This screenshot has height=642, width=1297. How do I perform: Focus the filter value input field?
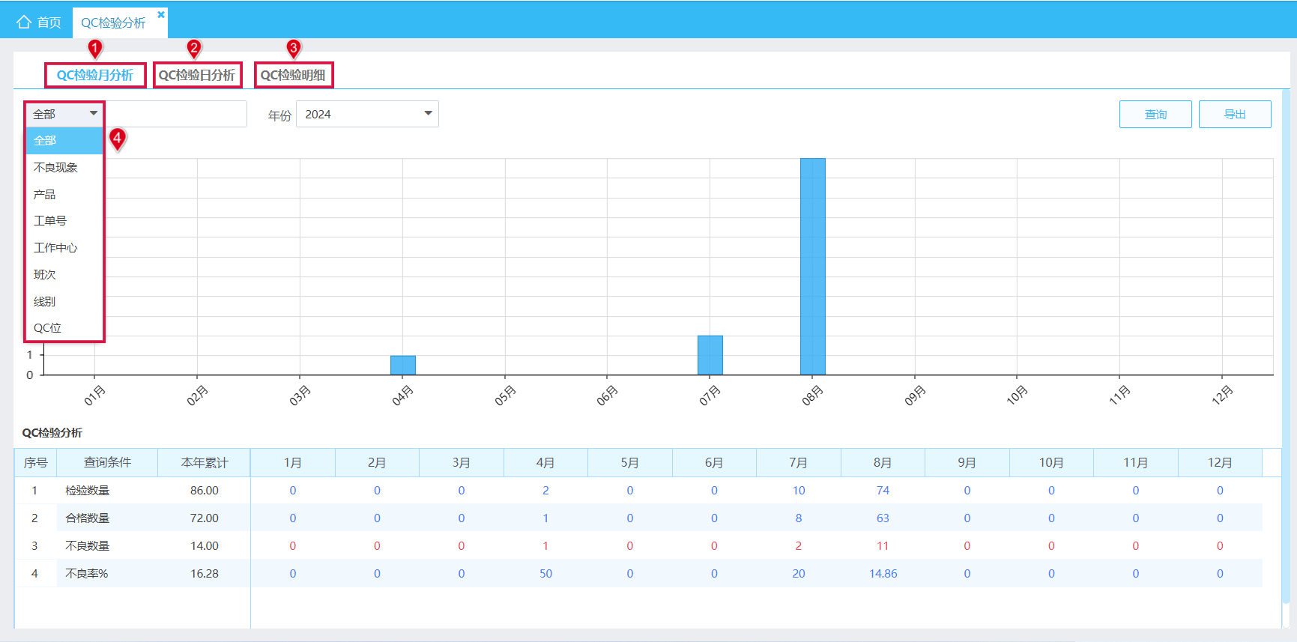(x=175, y=114)
